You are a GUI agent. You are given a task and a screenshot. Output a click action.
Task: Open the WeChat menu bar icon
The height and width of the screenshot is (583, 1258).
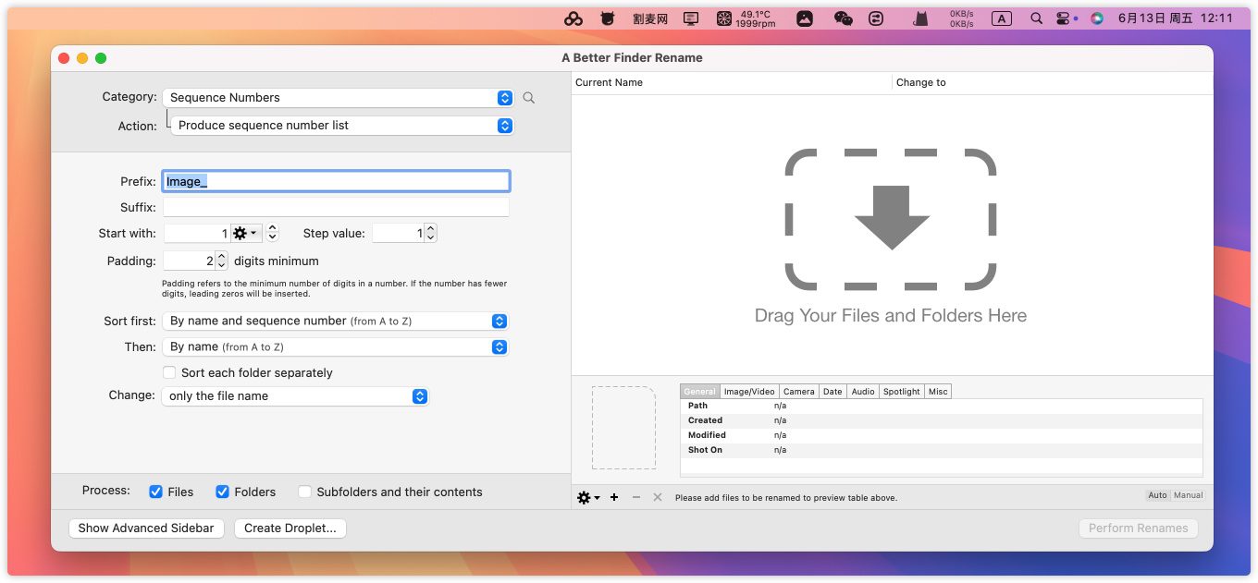pyautogui.click(x=843, y=18)
